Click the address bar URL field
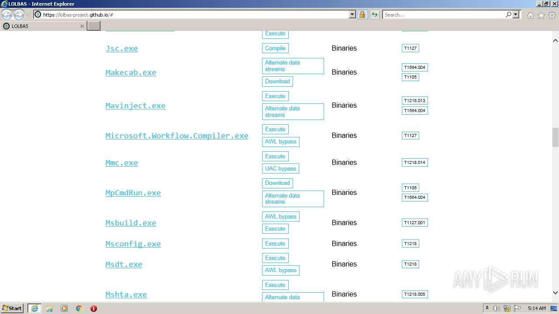 tap(191, 14)
